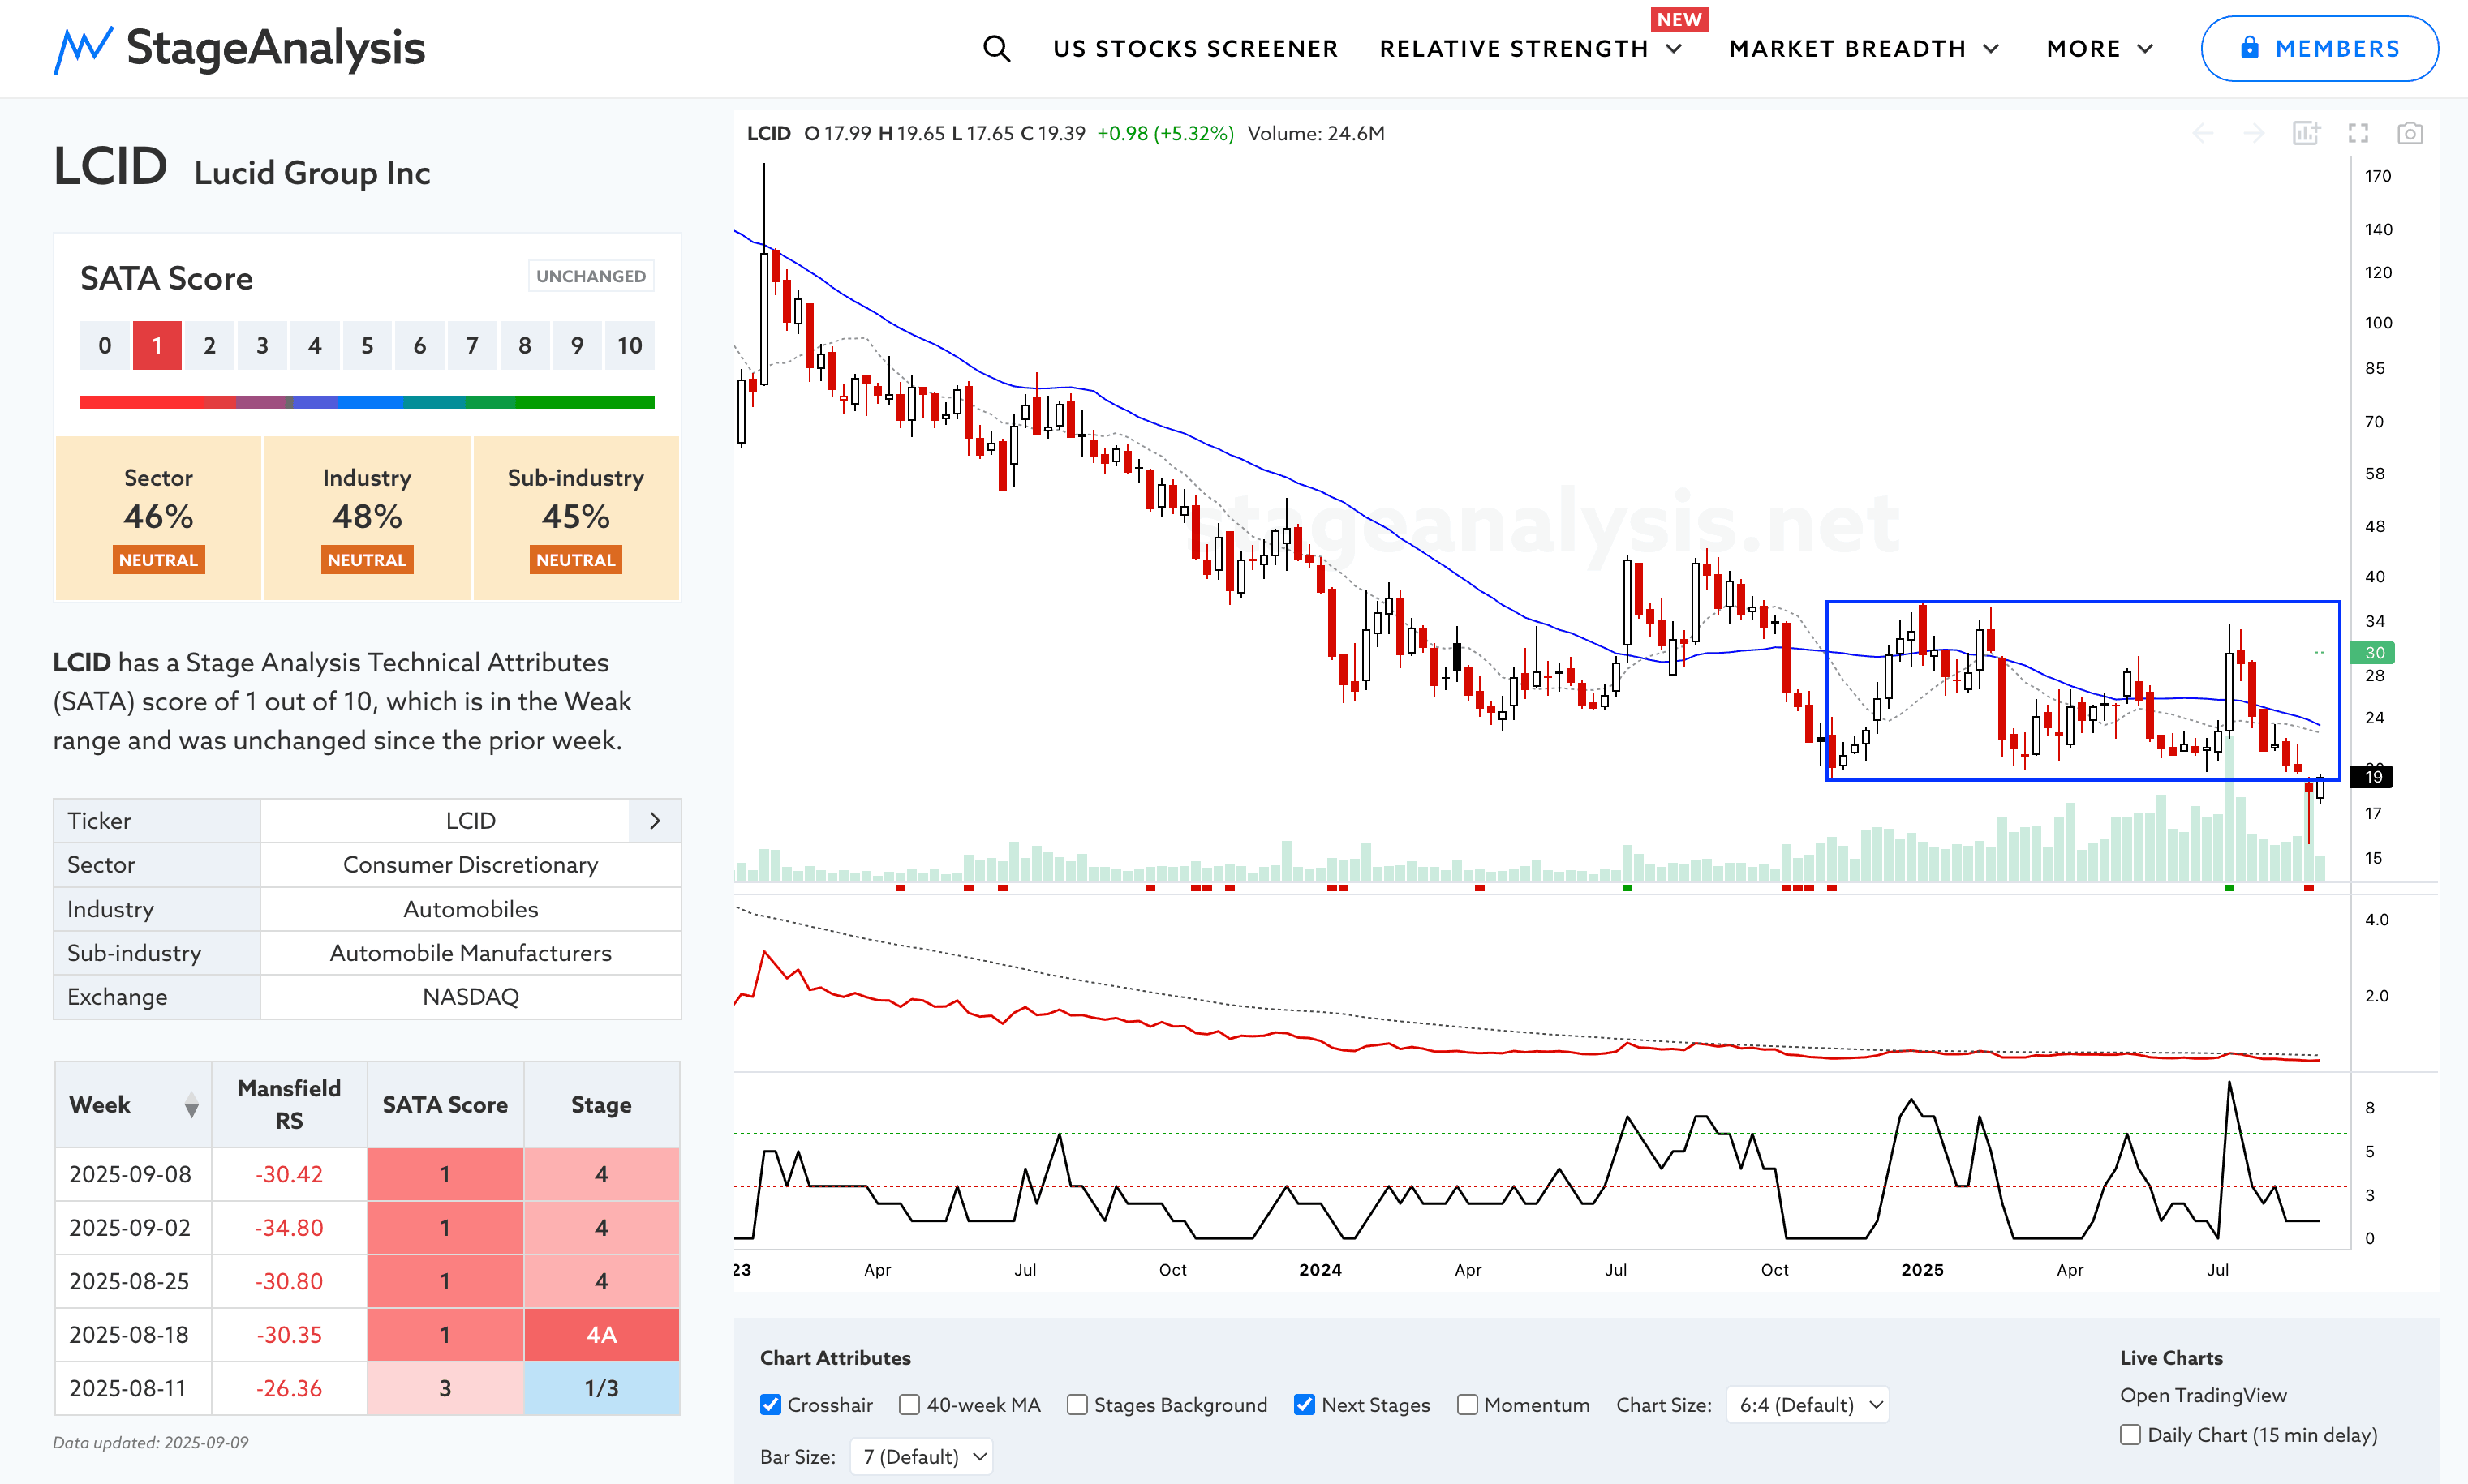
Task: Open Chart Size dropdown
Action: (1807, 1405)
